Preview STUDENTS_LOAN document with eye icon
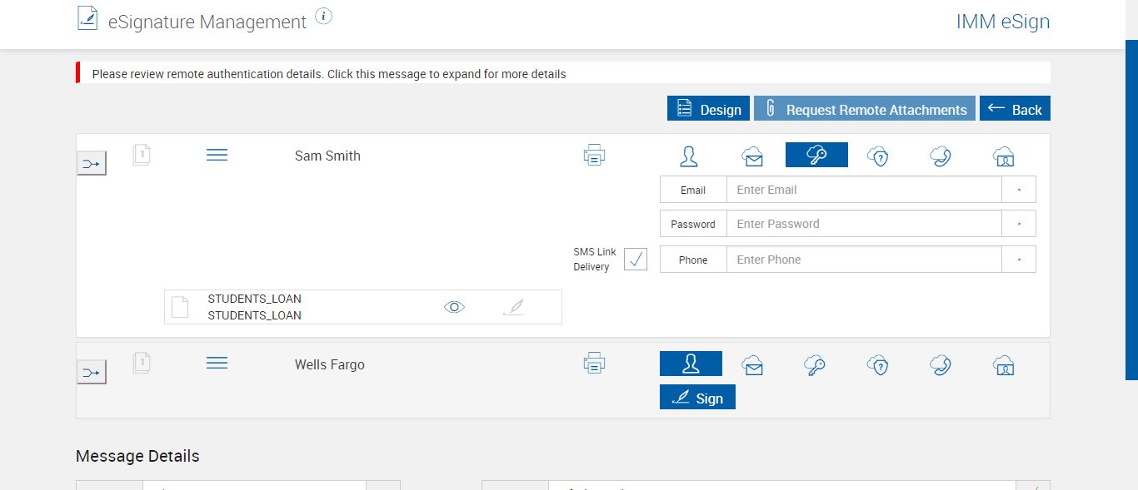1138x490 pixels. (454, 307)
